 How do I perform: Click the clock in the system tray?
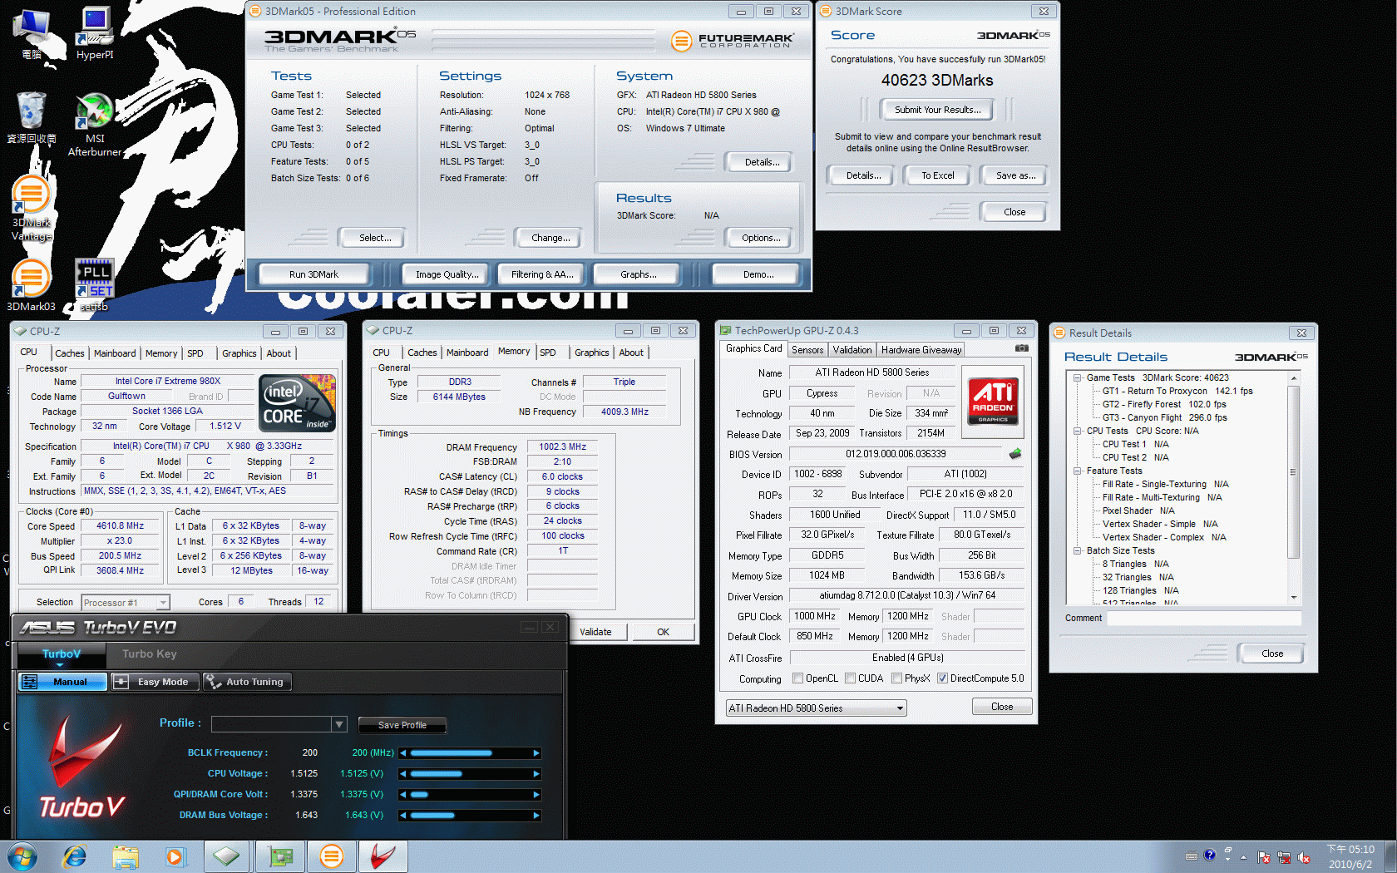click(x=1350, y=856)
